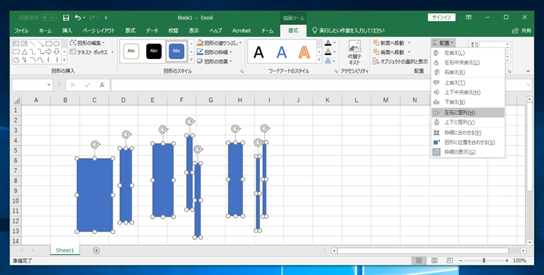
Task: Open オブジェクトの選択と表示 selection pane
Action: click(x=401, y=61)
